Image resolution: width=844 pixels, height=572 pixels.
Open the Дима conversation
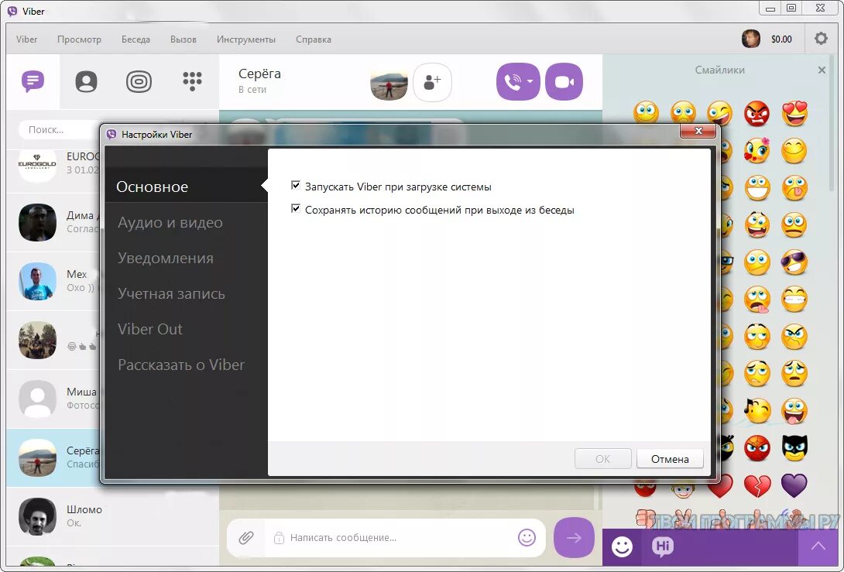tap(53, 222)
